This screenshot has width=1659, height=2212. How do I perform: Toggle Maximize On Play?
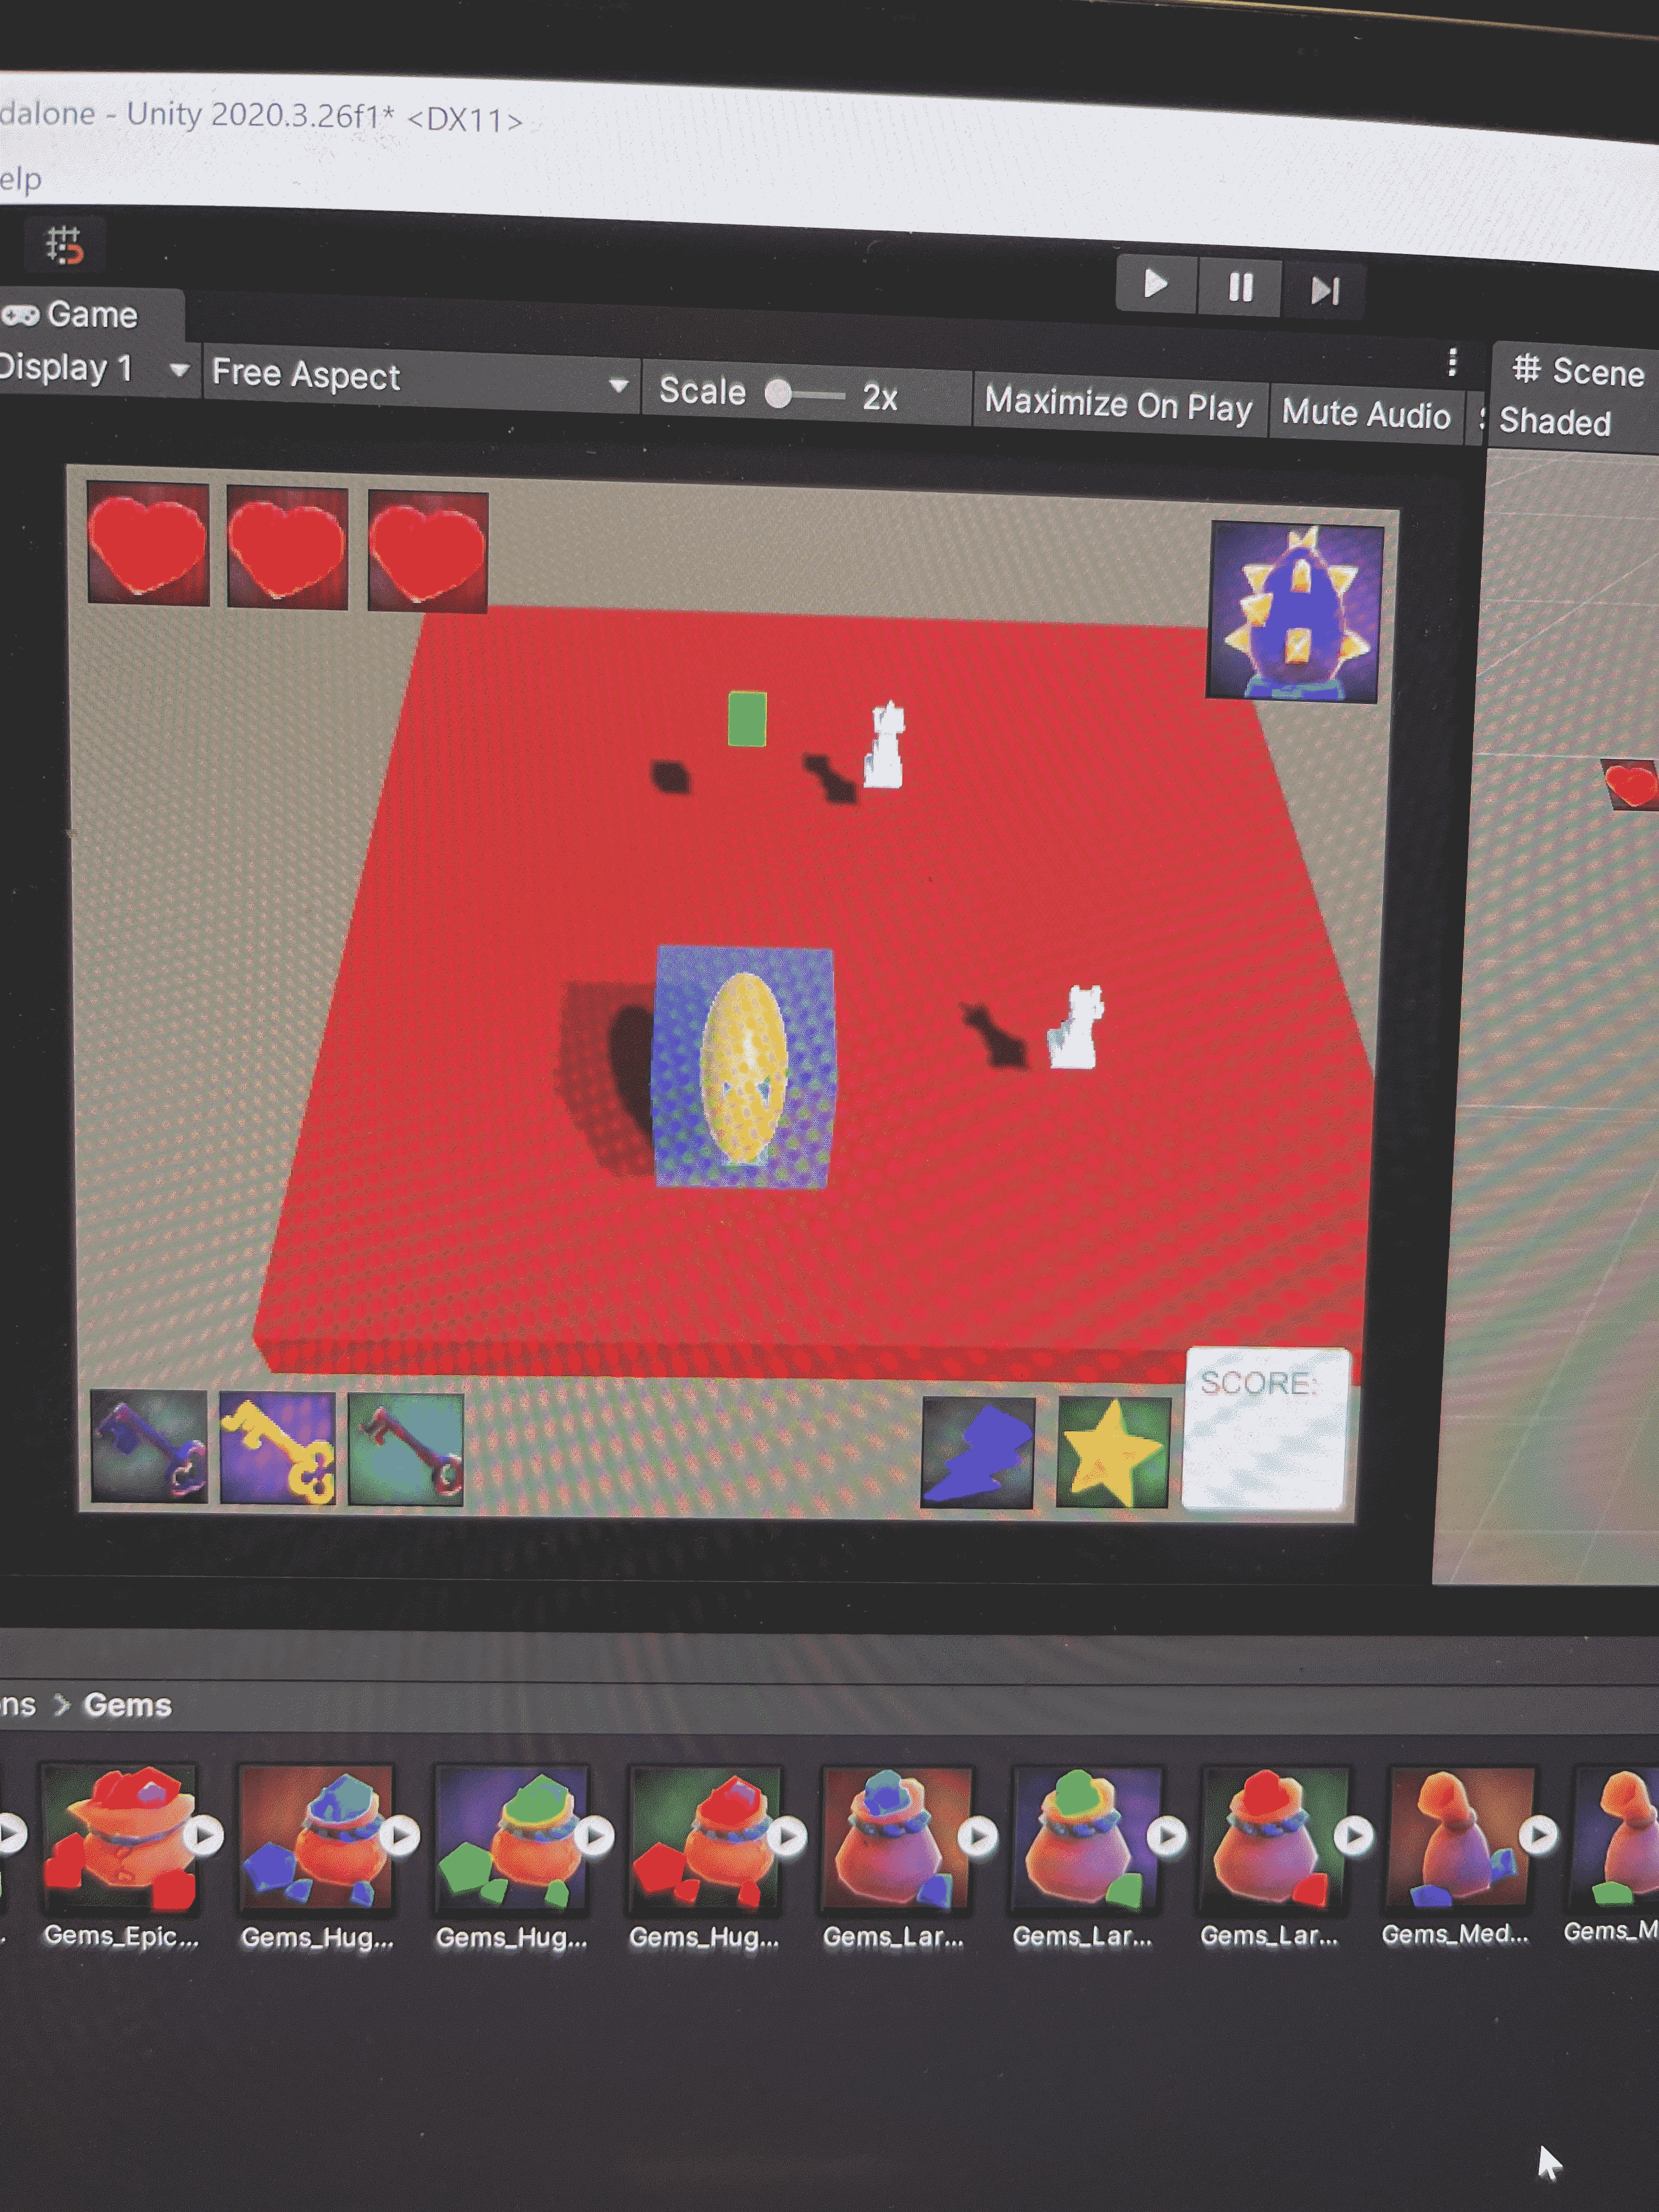tap(1118, 405)
